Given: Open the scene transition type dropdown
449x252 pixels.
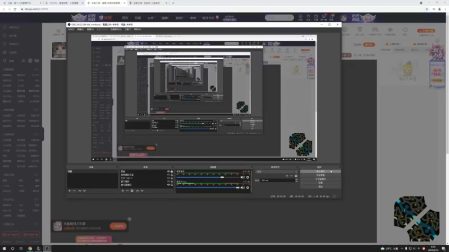Looking at the screenshot, I should pyautogui.click(x=277, y=172).
